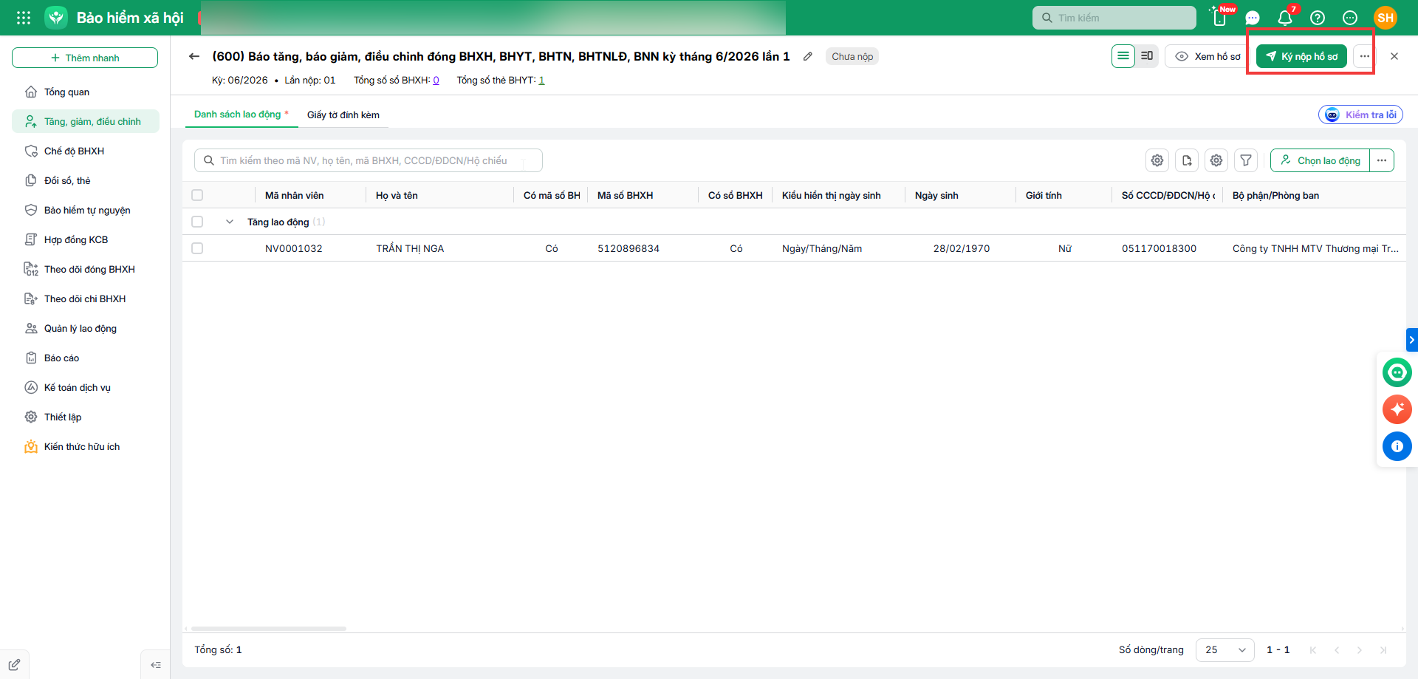1418x679 pixels.
Task: Click the edit note icon at bottom-left
Action: coord(14,665)
